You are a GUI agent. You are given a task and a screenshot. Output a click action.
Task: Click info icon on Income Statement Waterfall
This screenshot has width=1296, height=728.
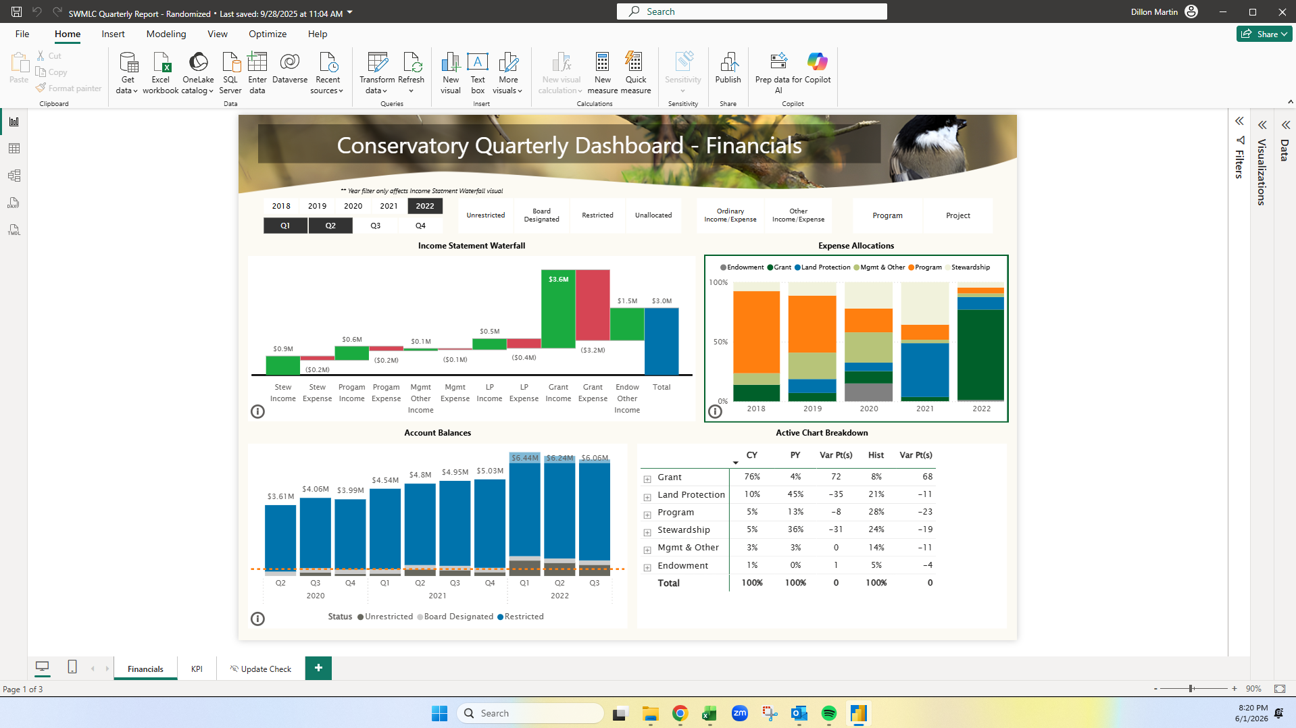[257, 411]
